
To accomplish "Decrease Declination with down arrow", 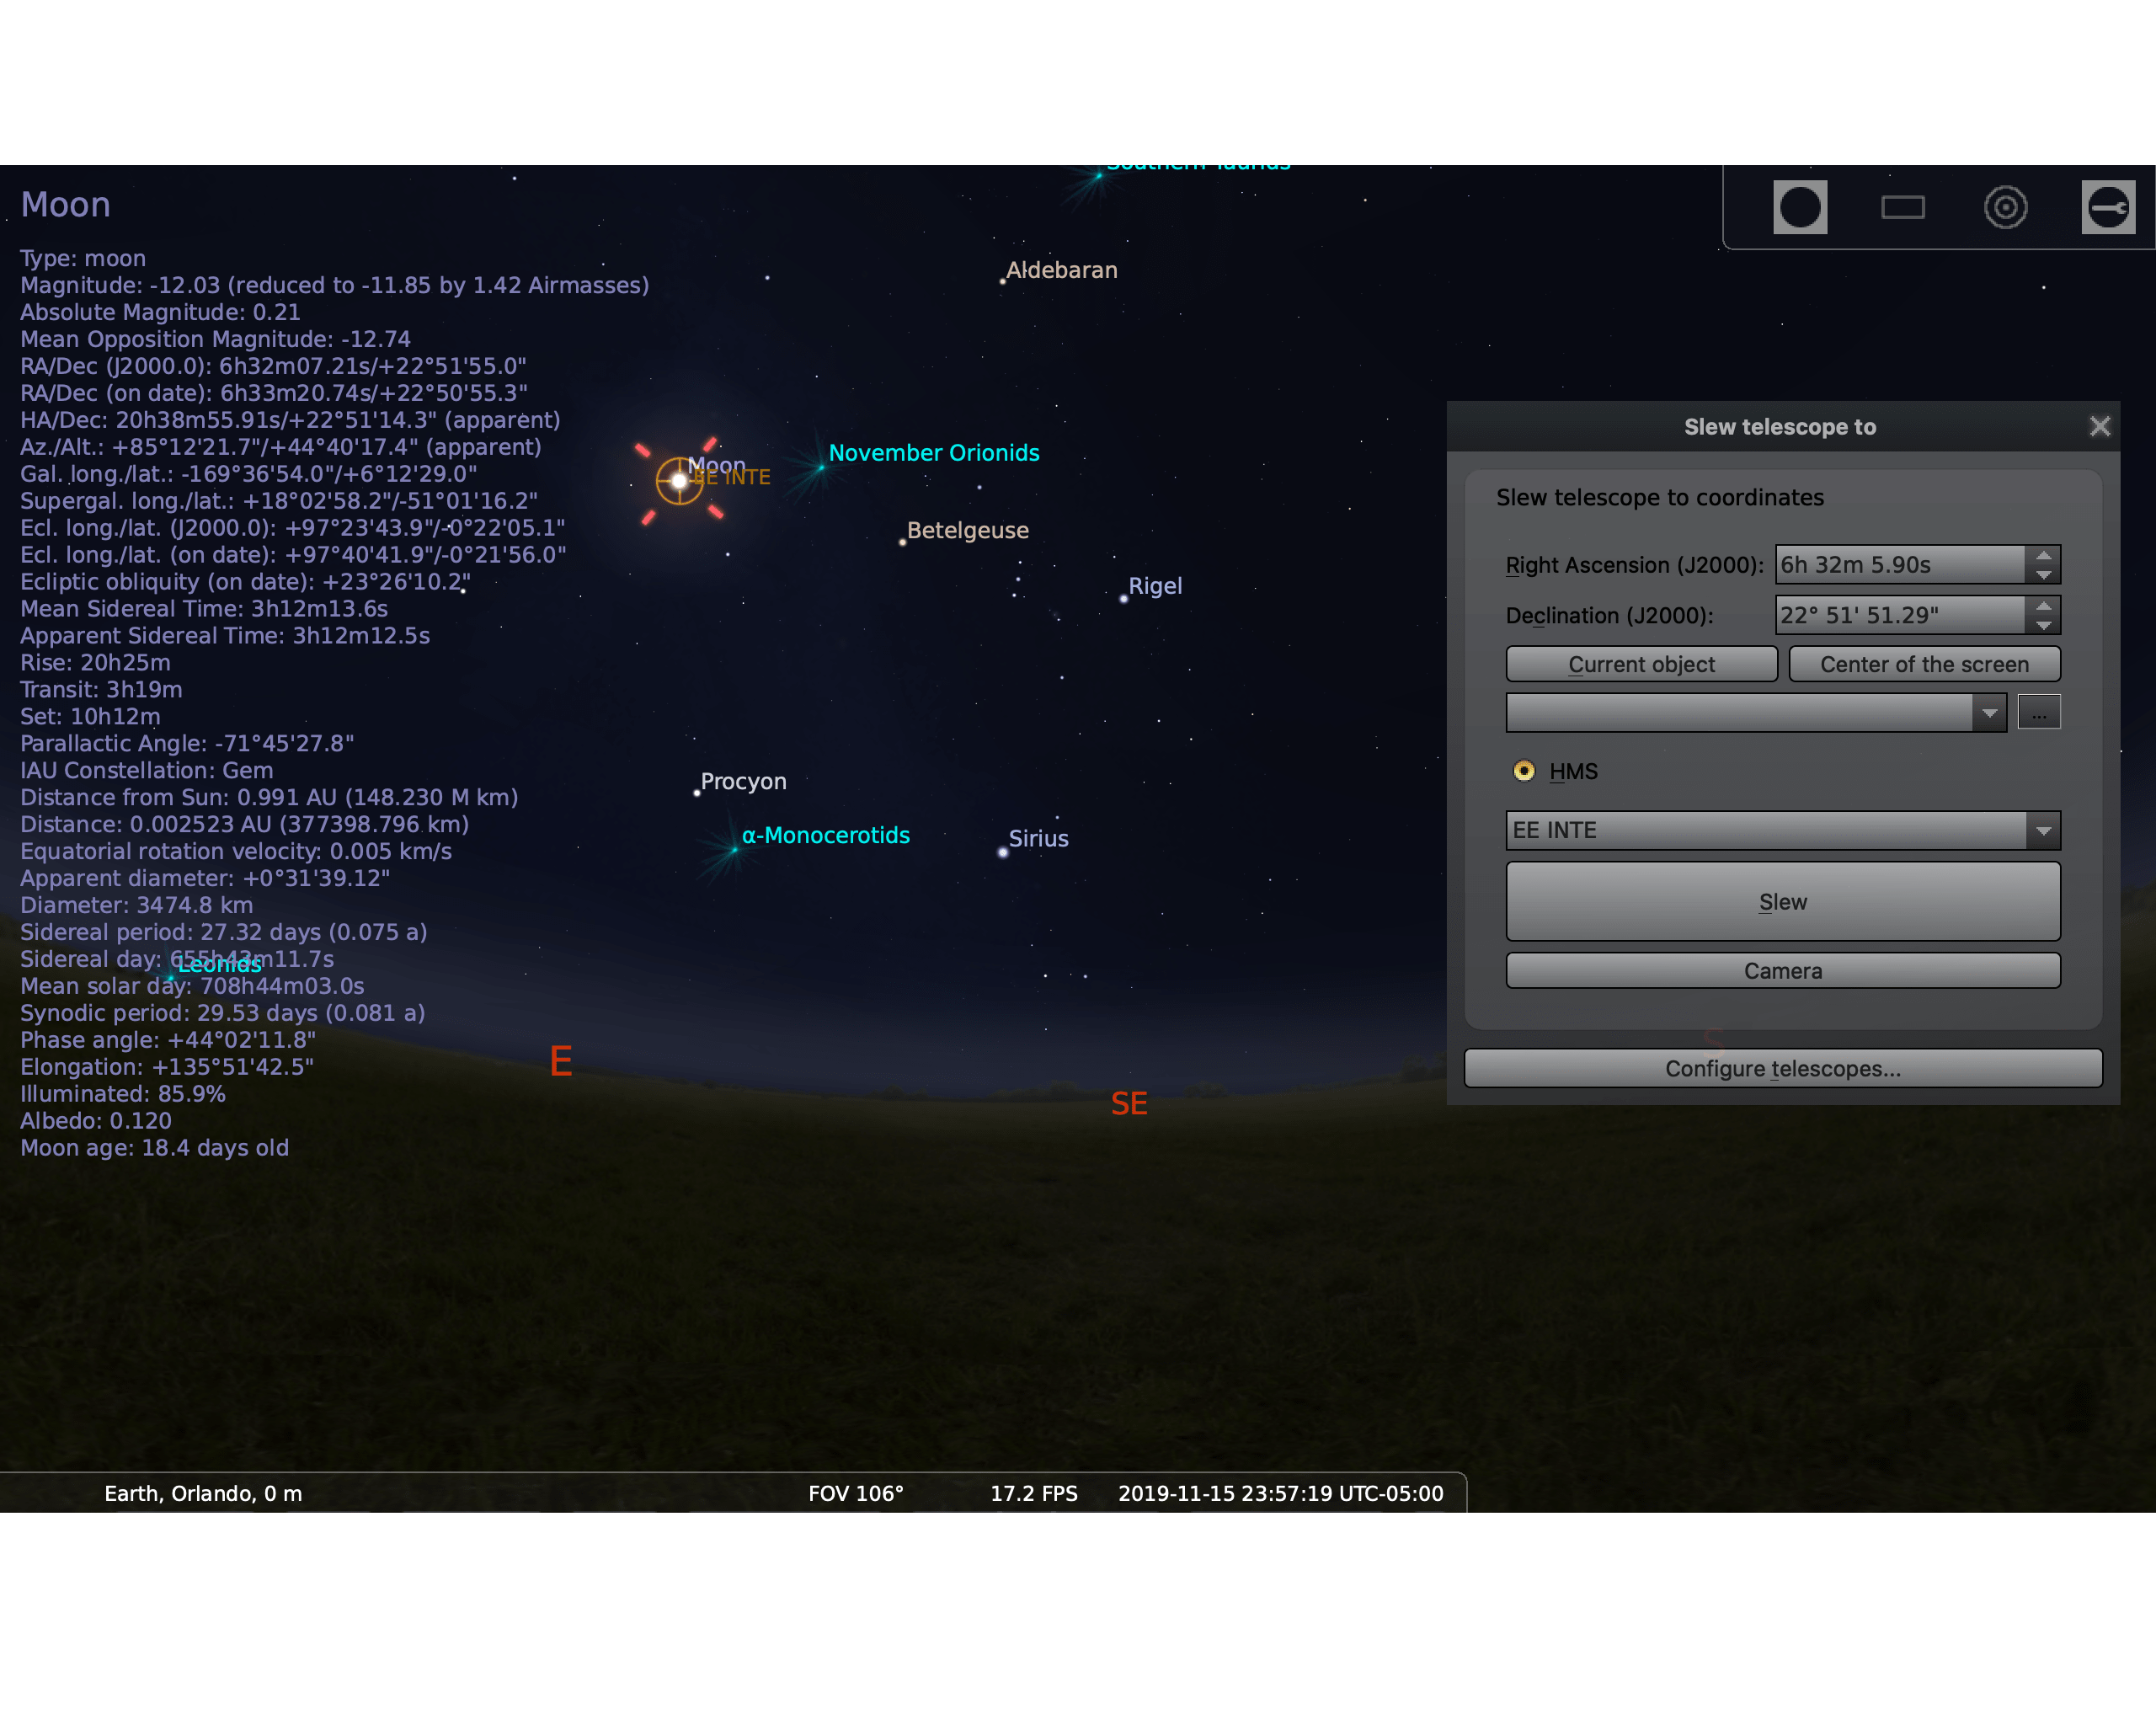I will 2043,625.
